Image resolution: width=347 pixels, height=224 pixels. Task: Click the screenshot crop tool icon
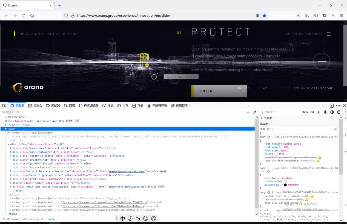coord(324,16)
